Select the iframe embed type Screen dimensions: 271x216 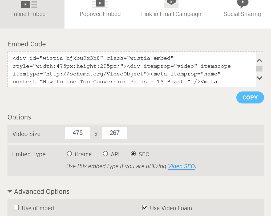(x=69, y=154)
